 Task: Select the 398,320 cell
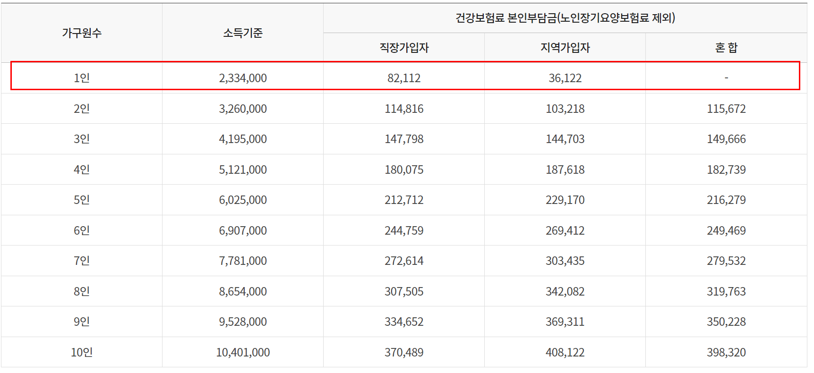726,352
